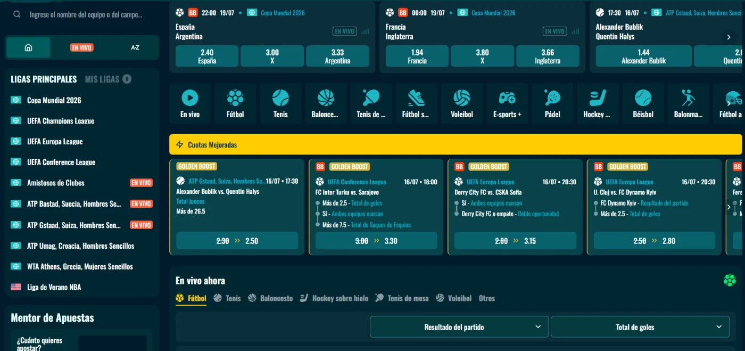Viewport: 745px width, 351px height.
Task: Switch to the EN VIVO sidebar tab
Action: tap(81, 47)
